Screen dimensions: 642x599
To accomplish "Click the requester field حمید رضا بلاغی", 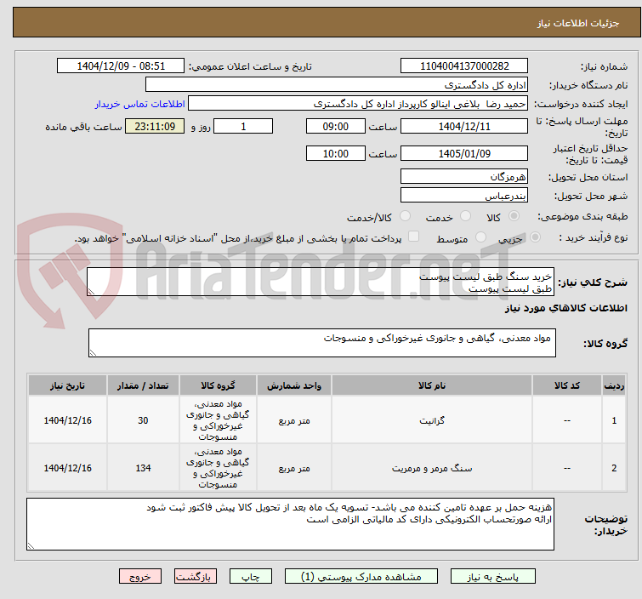I will click(358, 104).
